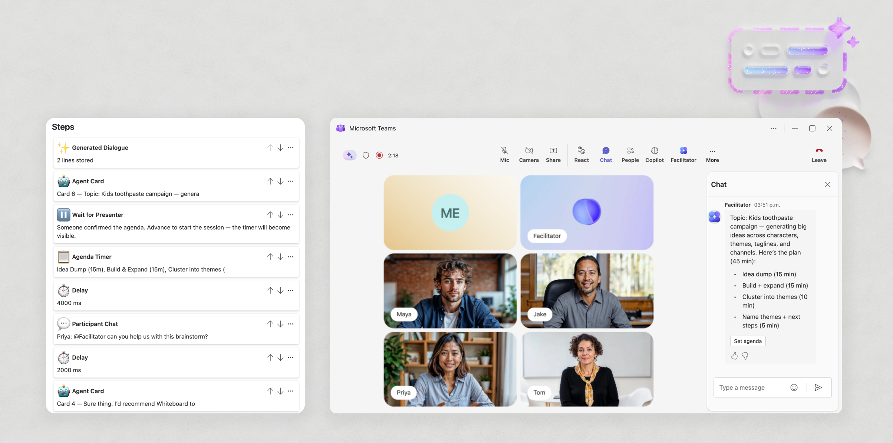Give thumbs up to the Facilitator message
Image resolution: width=893 pixels, height=443 pixels.
pyautogui.click(x=734, y=356)
